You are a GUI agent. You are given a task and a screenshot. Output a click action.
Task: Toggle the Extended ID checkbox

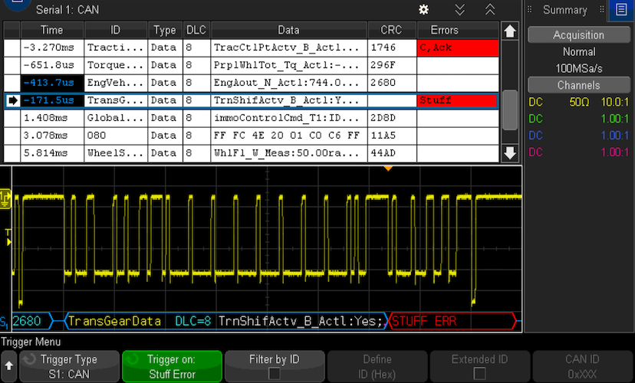point(479,374)
